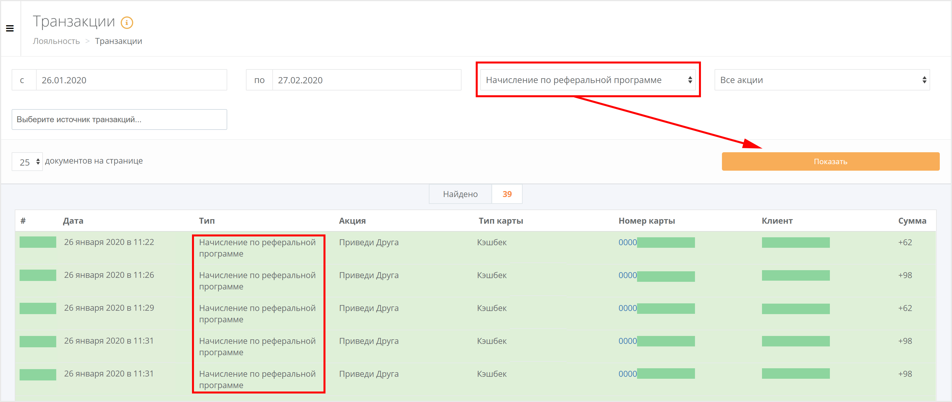The image size is (952, 402).
Task: Click the Найдено label
Action: point(460,194)
